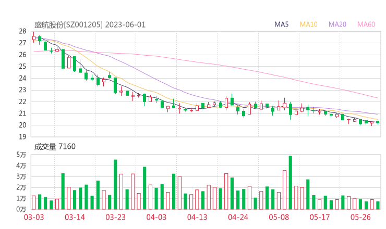
Task: Click the 04-03 date axis label
Action: point(156,217)
